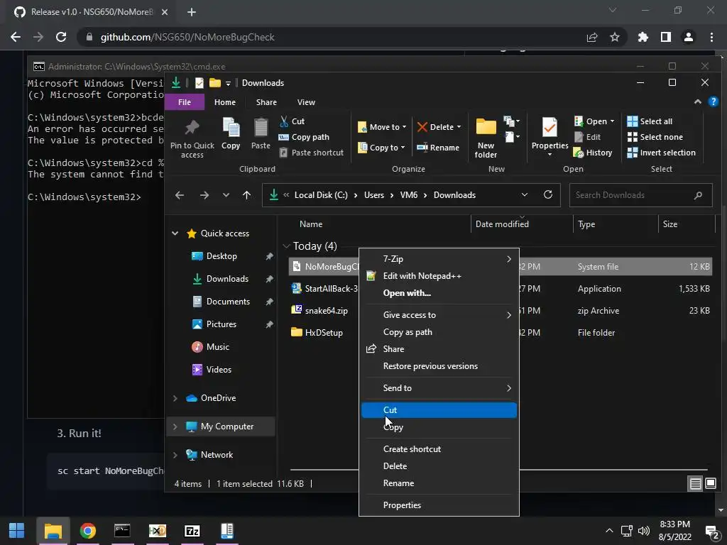Open the notification center icon

click(x=711, y=532)
